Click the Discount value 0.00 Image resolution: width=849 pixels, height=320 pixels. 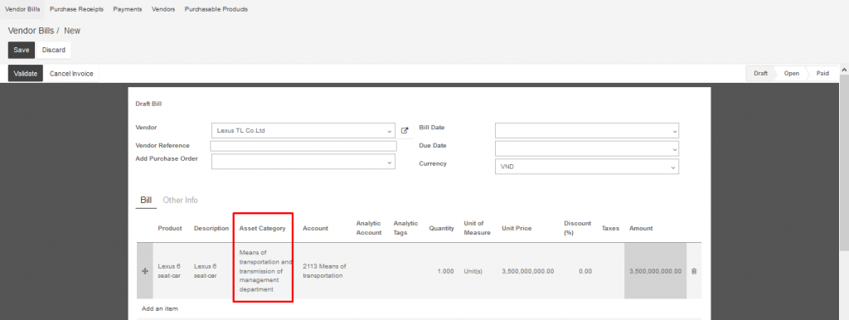point(585,271)
